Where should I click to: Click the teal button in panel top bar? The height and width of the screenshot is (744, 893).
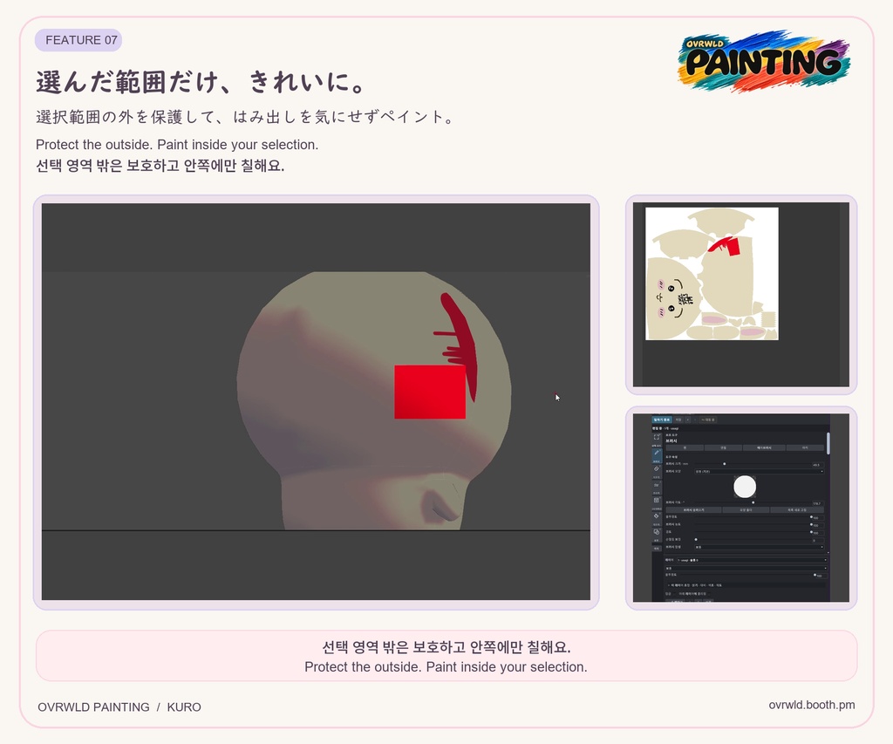pos(662,420)
